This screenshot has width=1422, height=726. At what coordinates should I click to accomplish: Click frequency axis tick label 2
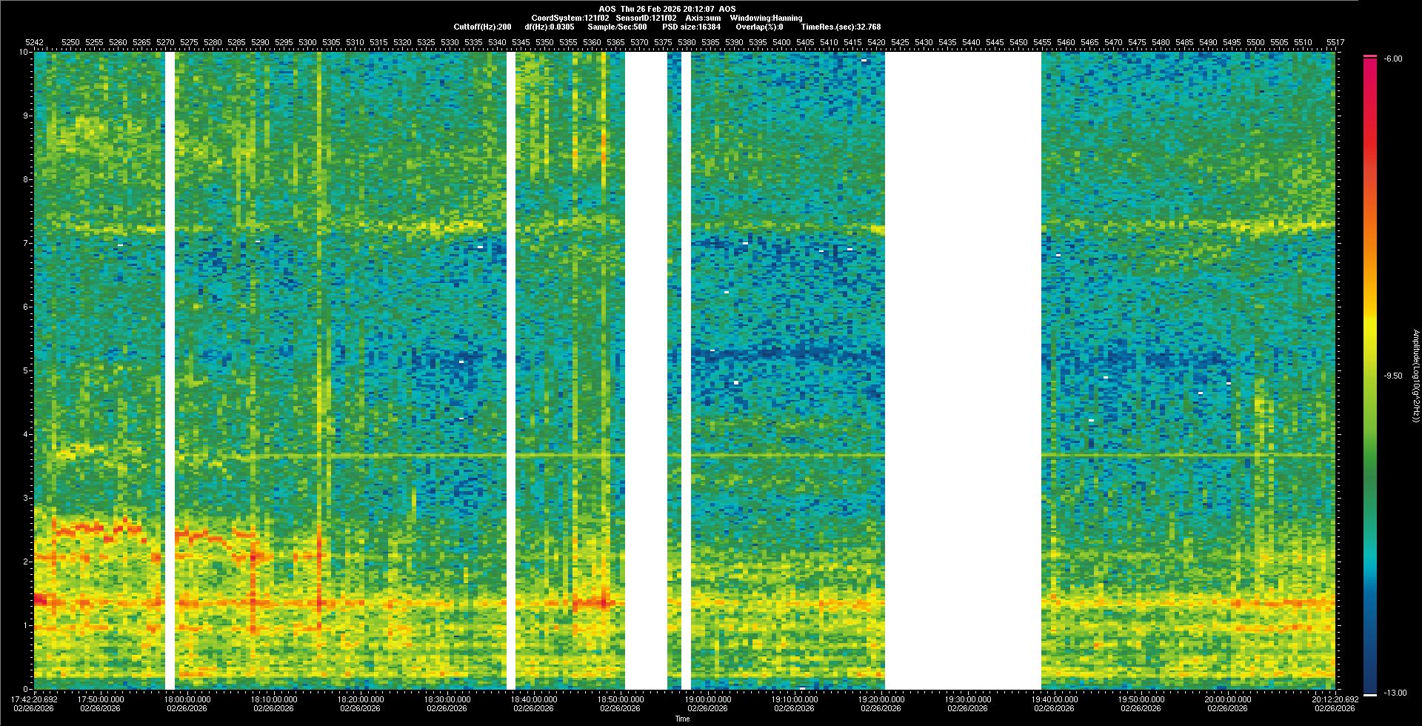26,562
